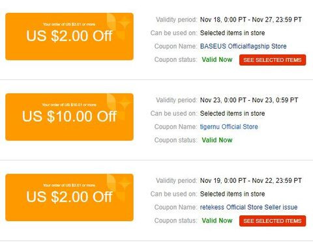Screen dimensions: 313x242
Task: Select the retekess US $2.00 Off coupon card
Action: pos(69,197)
